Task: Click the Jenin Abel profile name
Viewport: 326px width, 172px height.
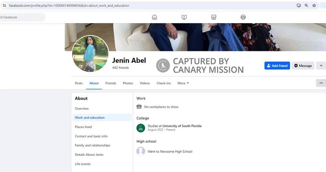Action: 129,60
